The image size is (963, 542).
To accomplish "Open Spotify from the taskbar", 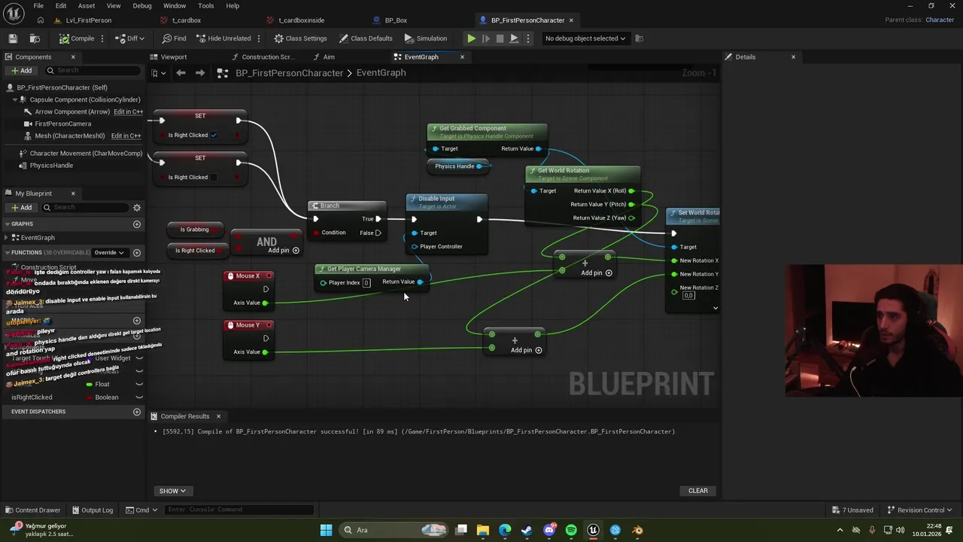I will (x=571, y=530).
